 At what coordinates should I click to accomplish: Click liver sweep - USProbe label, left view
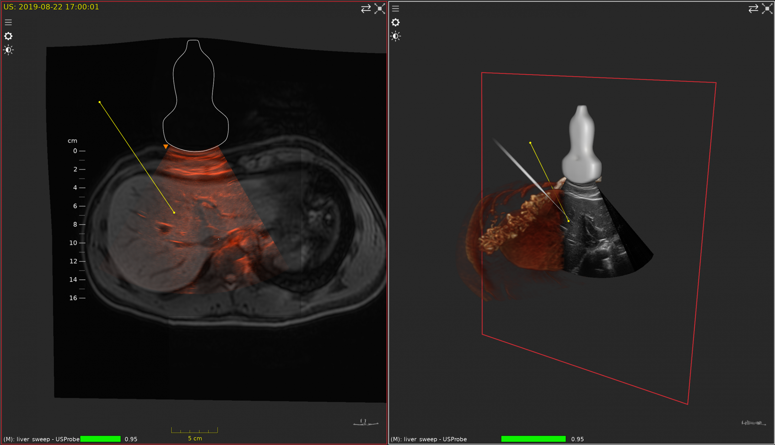[41, 439]
